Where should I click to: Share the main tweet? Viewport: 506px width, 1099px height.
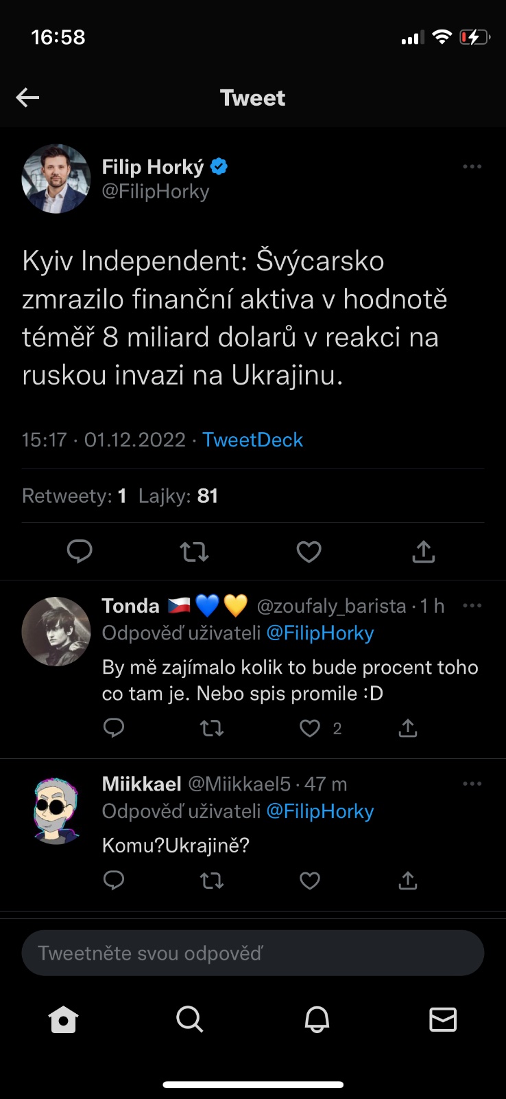(x=424, y=551)
